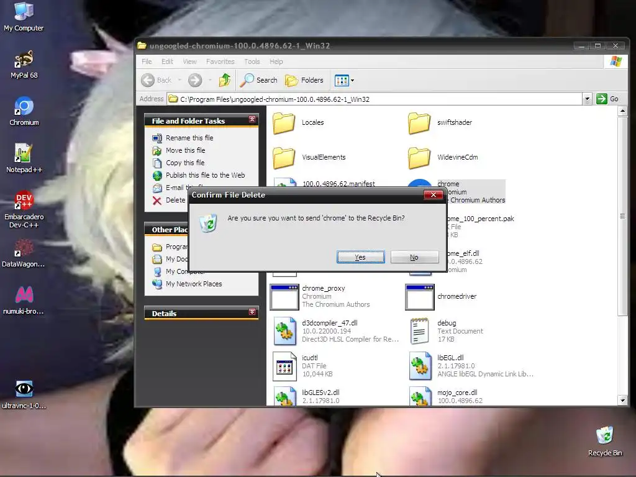636x477 pixels.
Task: Click the Go button
Action: 607,99
